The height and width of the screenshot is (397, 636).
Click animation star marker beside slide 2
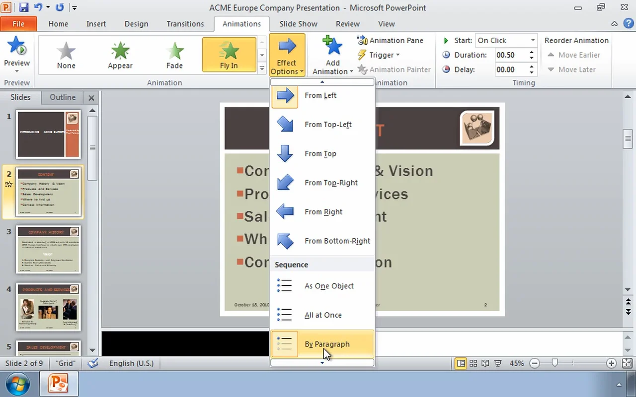[8, 184]
